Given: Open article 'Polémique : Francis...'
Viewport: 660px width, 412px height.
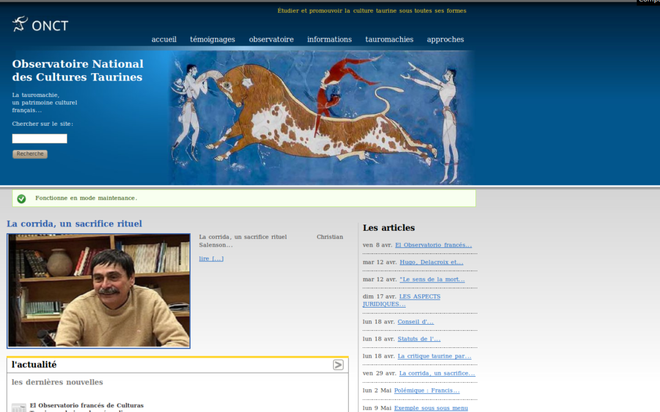Looking at the screenshot, I should 427,391.
